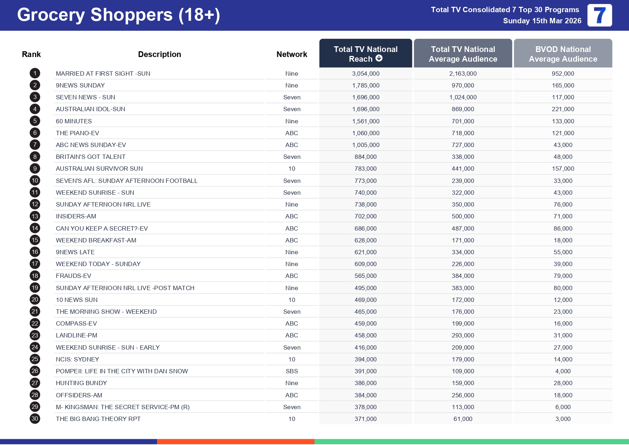Sort by Total TV National Reach header

tap(365, 53)
